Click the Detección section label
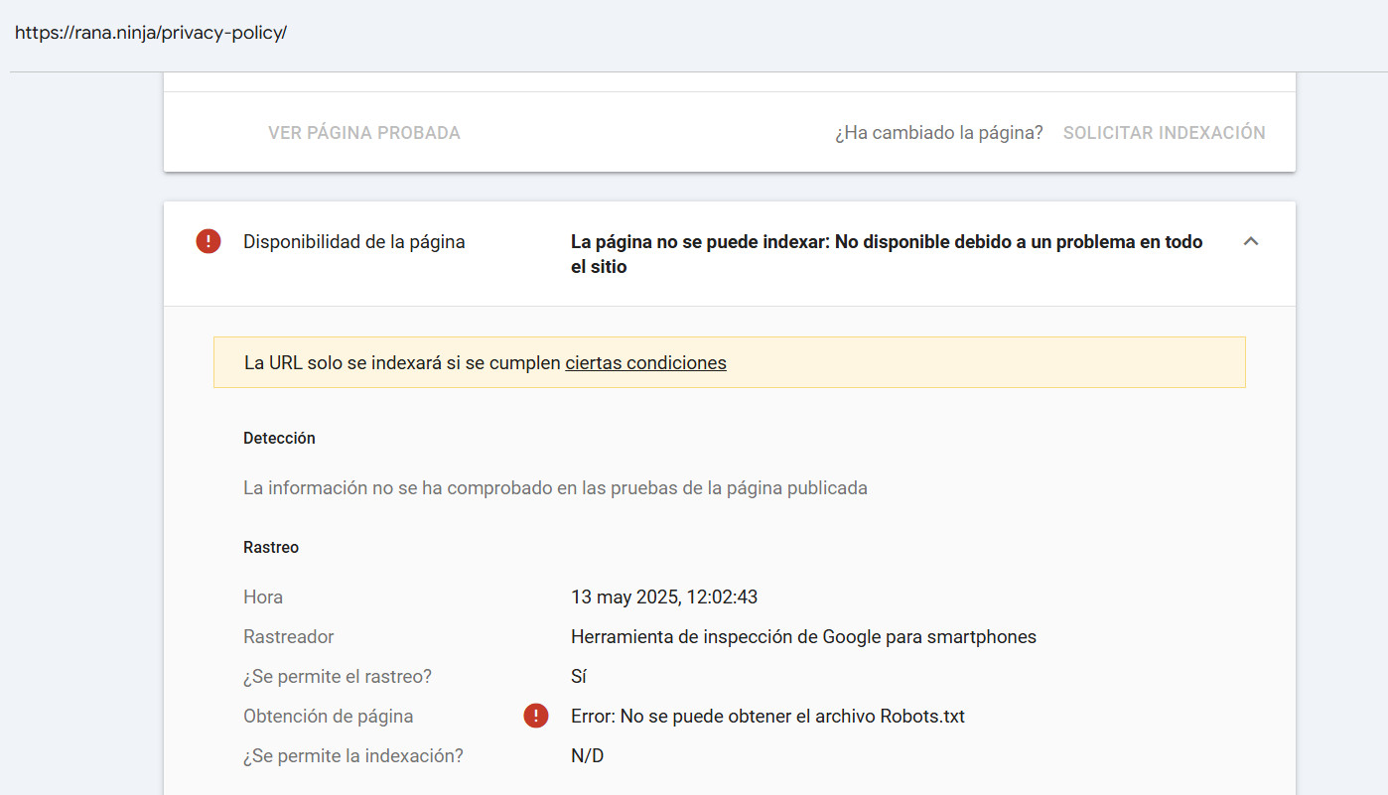The image size is (1388, 795). tap(279, 438)
